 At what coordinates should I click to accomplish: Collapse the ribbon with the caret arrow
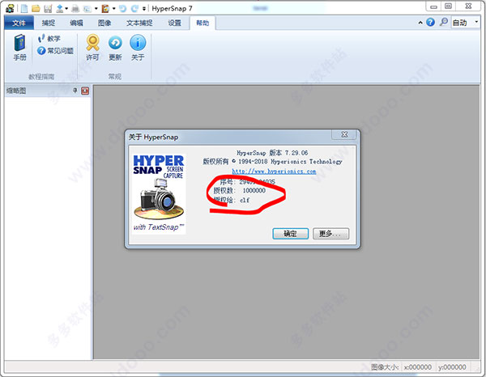tap(420, 23)
